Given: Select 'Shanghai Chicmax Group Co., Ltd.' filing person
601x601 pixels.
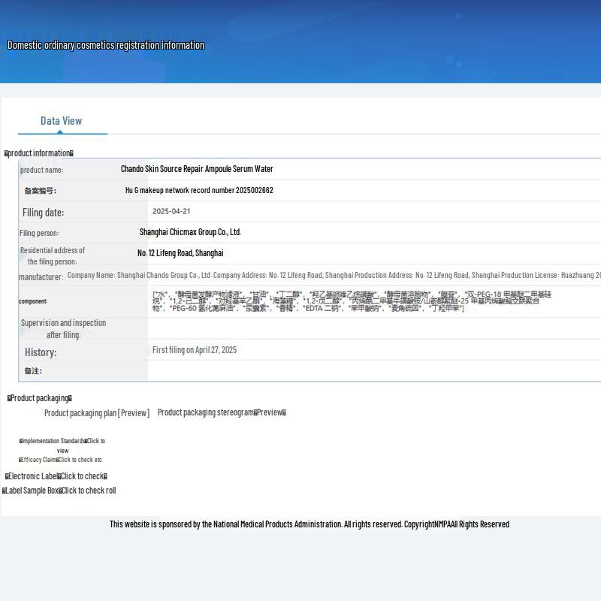Looking at the screenshot, I should pos(191,232).
